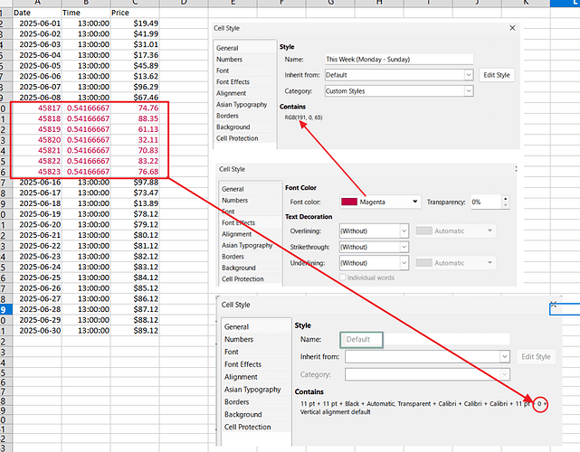
Task: Select the 'Time' header cell
Action: pos(86,13)
